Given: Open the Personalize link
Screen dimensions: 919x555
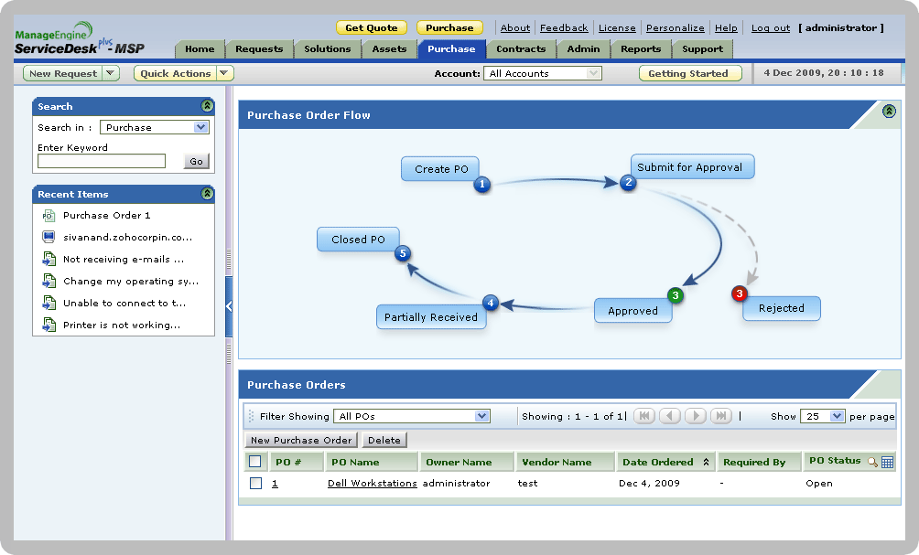Looking at the screenshot, I should coord(676,27).
